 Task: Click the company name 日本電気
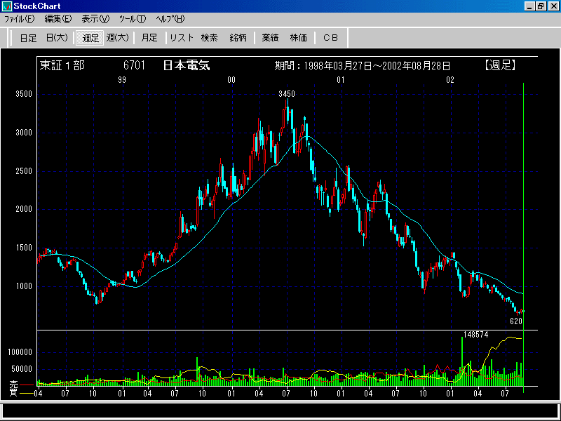(x=187, y=65)
